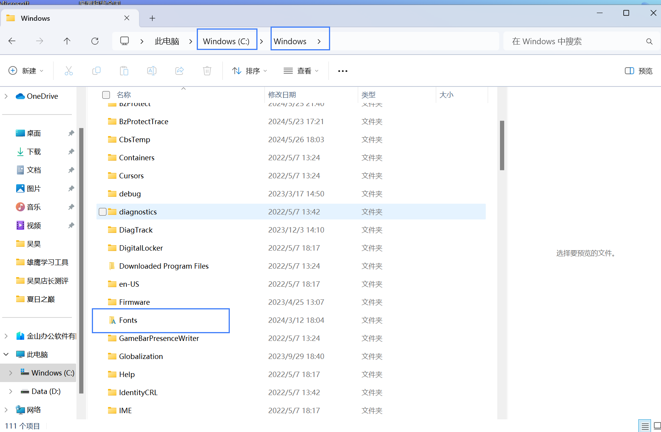Unpin 图片 from quick access

71,189
